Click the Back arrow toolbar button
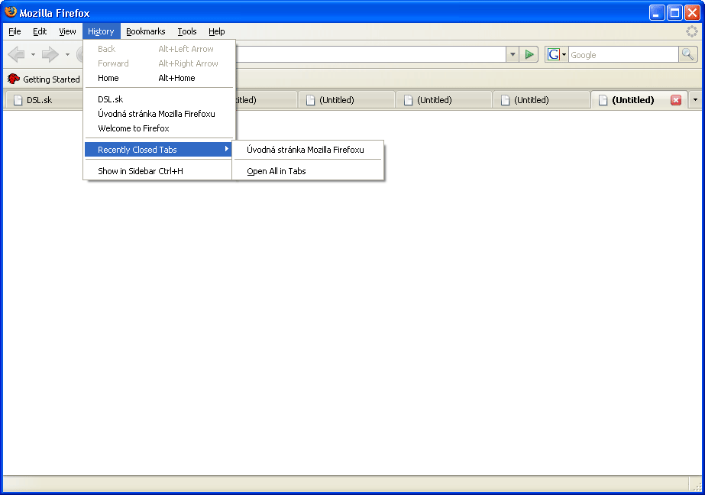The width and height of the screenshot is (705, 495). click(x=17, y=55)
